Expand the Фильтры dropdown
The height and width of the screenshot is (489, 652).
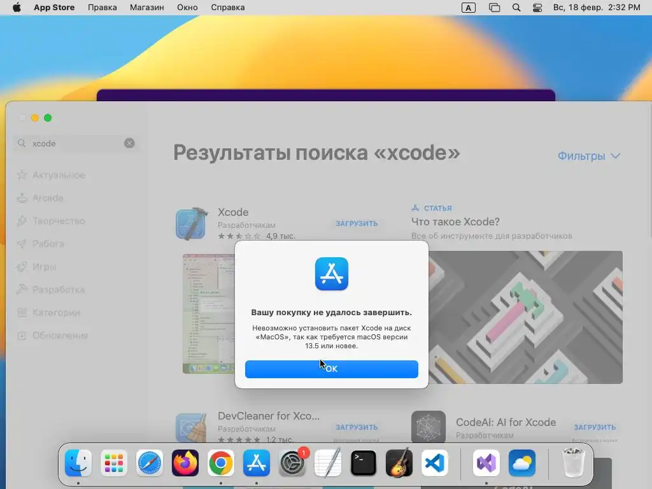589,156
